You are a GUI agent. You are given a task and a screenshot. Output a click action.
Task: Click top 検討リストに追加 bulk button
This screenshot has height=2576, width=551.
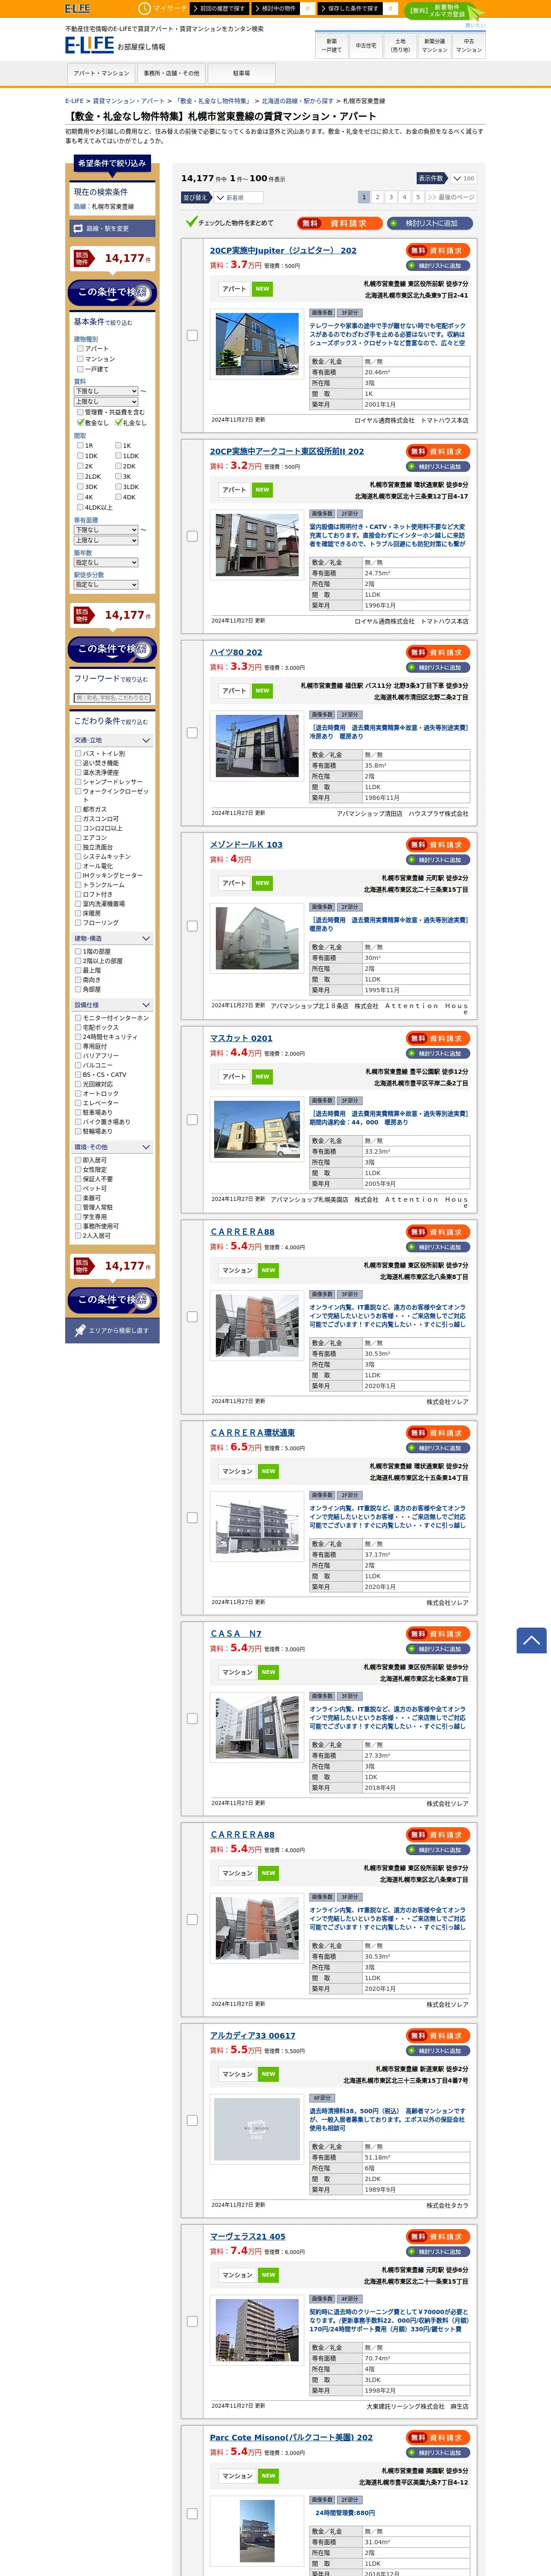(x=429, y=223)
